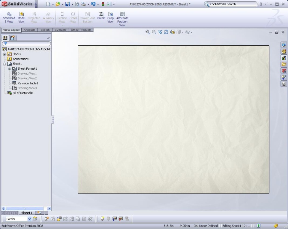This screenshot has height=229, width=288.
Task: Click tree scrollbar right arrow
Action: 49,209
